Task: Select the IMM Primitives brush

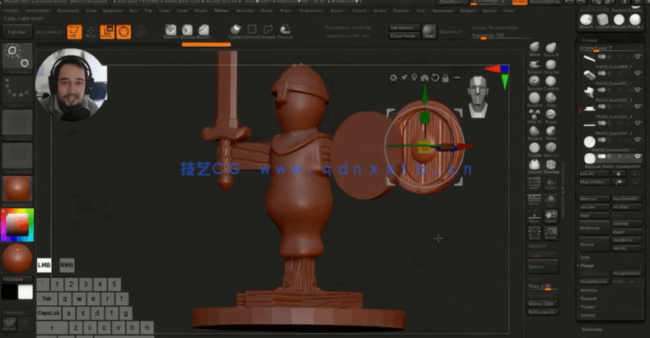Action: (535, 116)
